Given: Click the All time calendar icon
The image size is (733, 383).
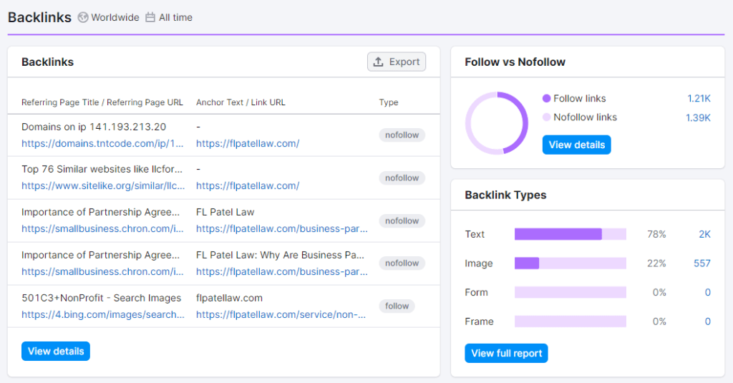Looking at the screenshot, I should (150, 17).
